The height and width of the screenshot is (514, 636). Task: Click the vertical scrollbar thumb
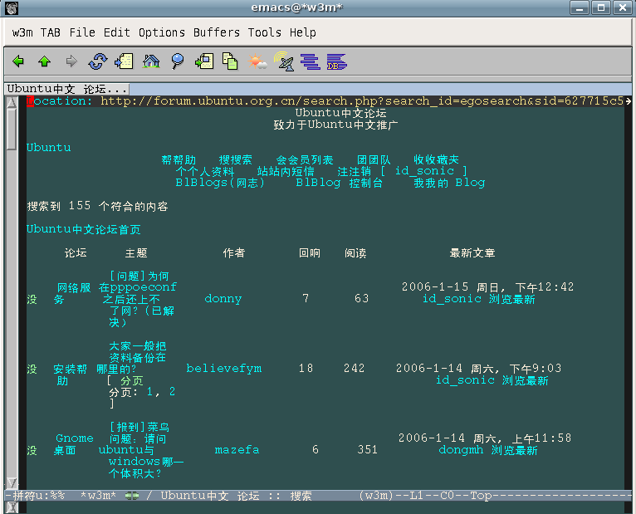pyautogui.click(x=12, y=130)
